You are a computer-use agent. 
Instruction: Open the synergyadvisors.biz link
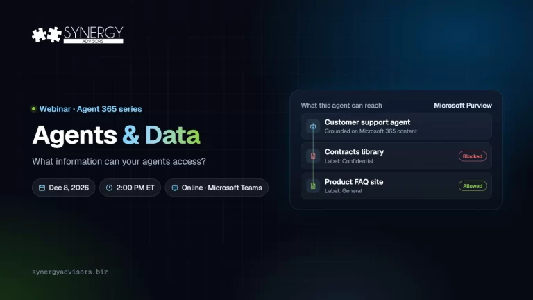coord(69,272)
